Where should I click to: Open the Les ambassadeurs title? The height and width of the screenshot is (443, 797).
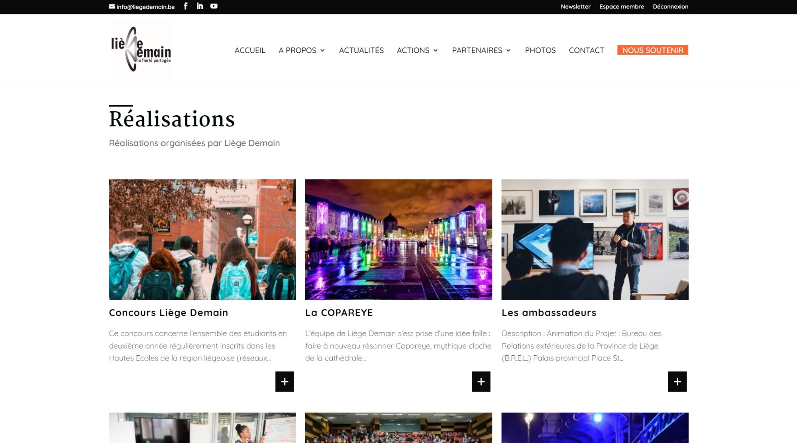click(x=549, y=313)
